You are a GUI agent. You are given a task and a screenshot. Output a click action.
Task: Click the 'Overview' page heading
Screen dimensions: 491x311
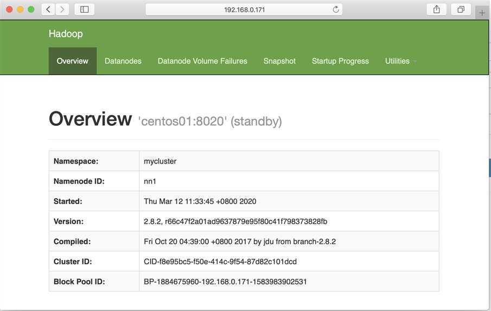click(x=90, y=119)
